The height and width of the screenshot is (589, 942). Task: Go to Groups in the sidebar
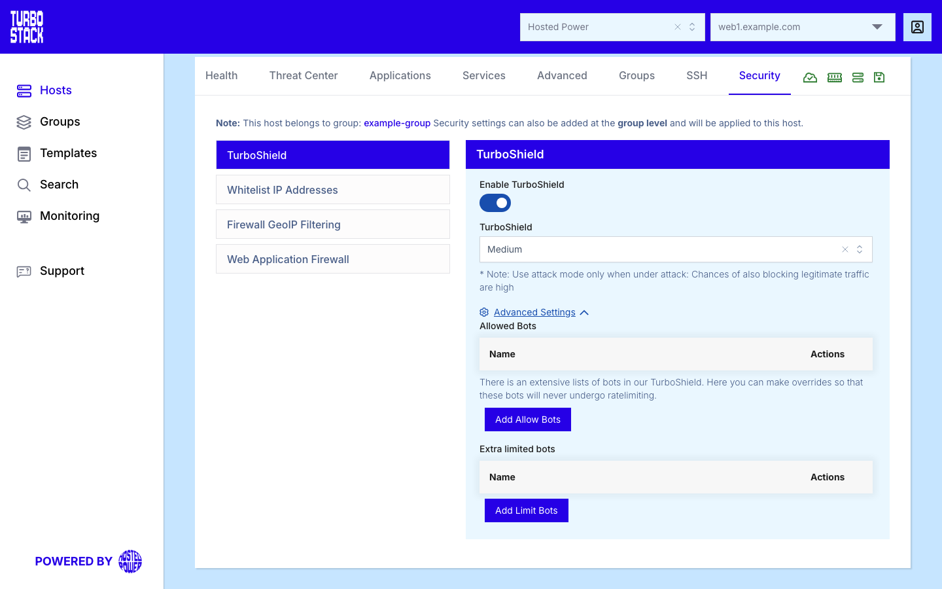(60, 122)
